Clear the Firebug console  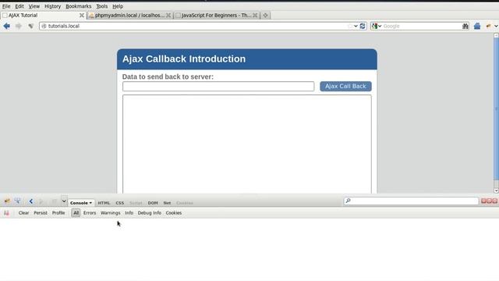[23, 213]
